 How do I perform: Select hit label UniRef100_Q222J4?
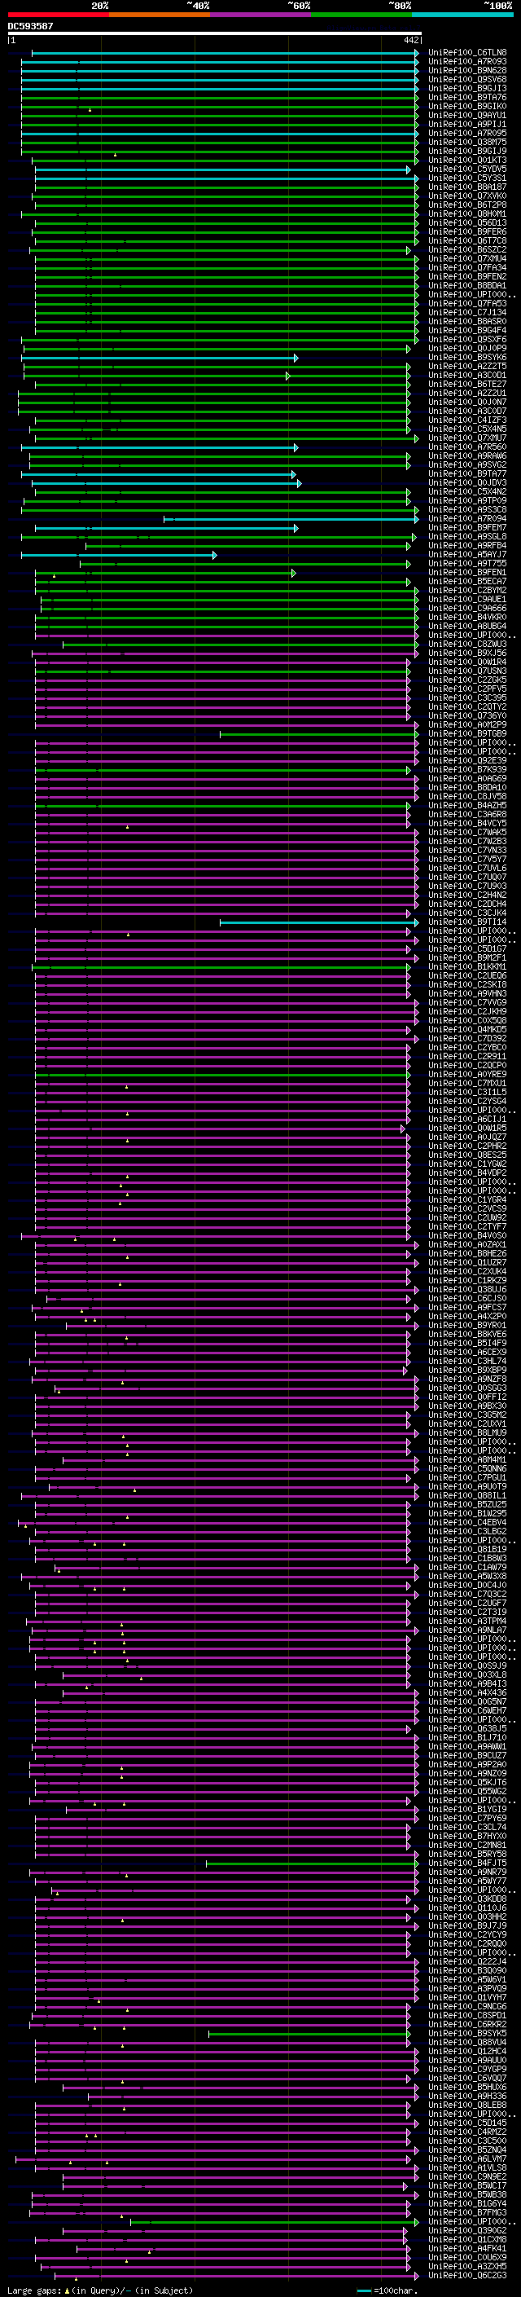pyautogui.click(x=467, y=1962)
